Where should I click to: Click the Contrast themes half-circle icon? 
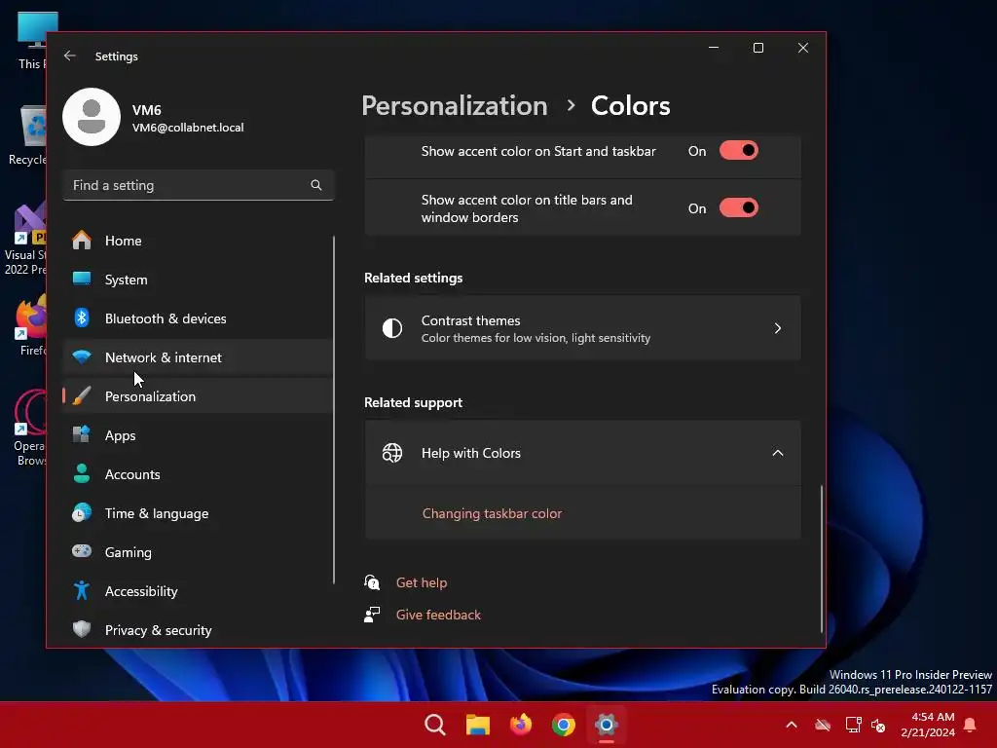392,328
